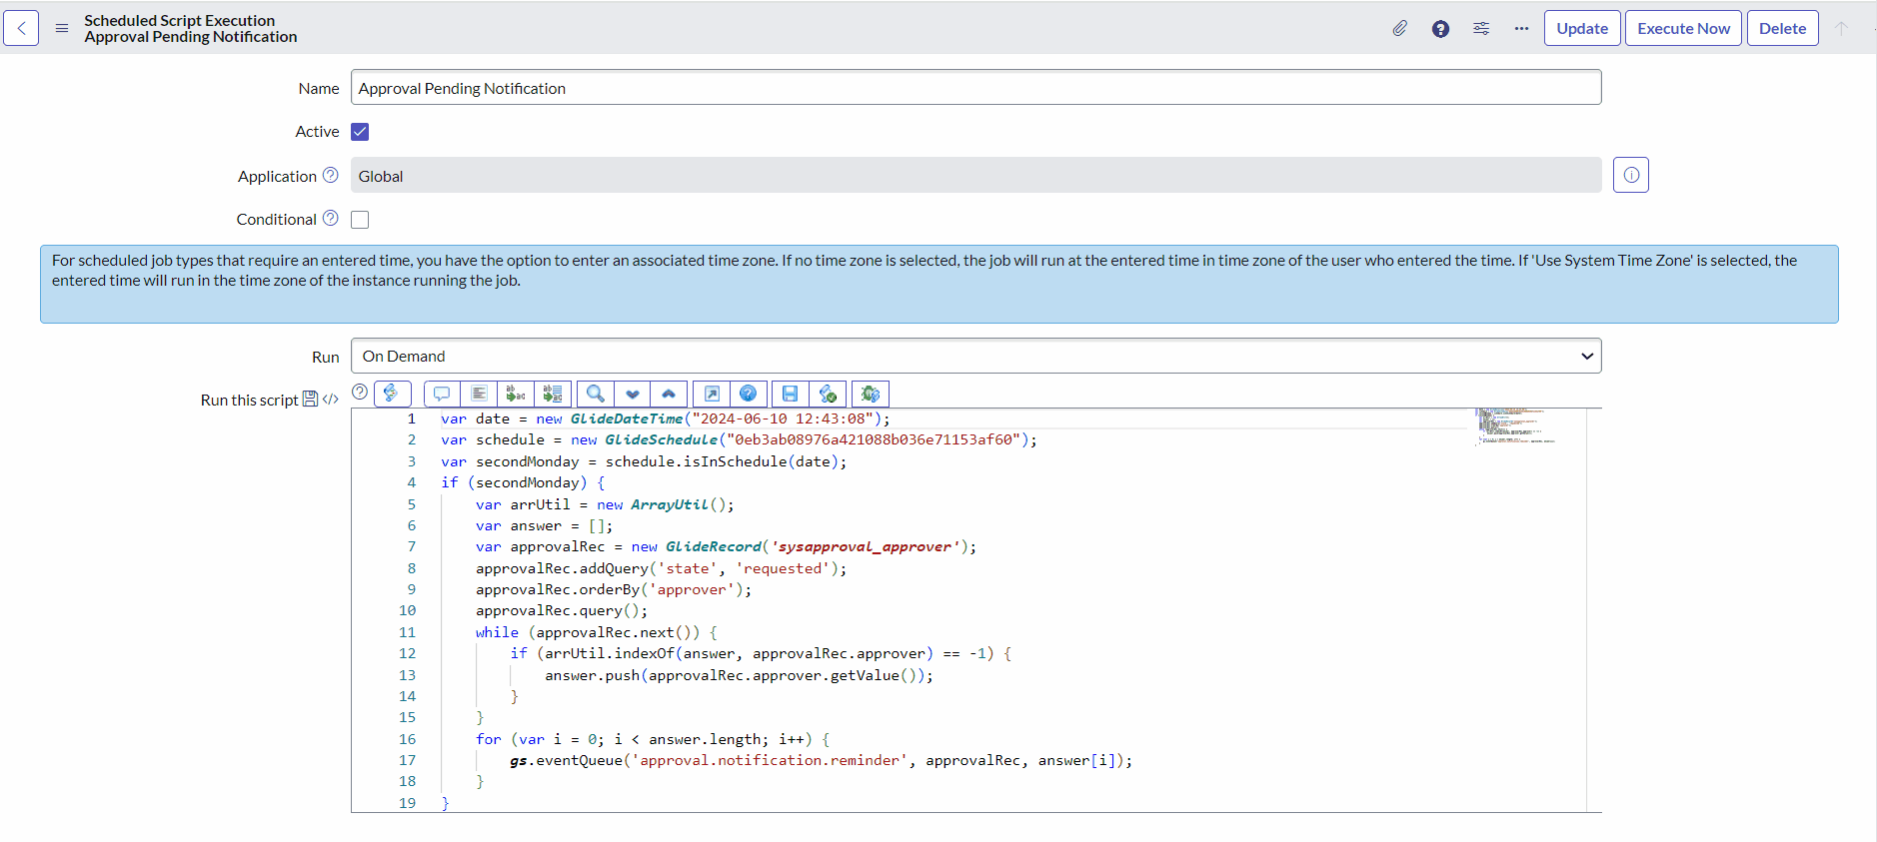Click the save script icon beside Run this script
Screen dimensions: 1877x842
(x=310, y=399)
